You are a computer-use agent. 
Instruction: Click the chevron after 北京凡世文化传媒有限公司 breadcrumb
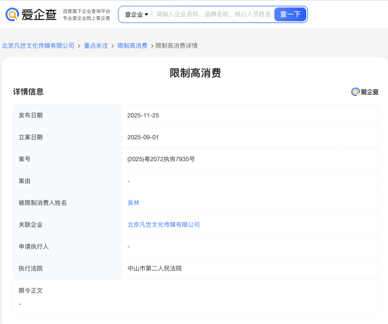[x=79, y=46]
